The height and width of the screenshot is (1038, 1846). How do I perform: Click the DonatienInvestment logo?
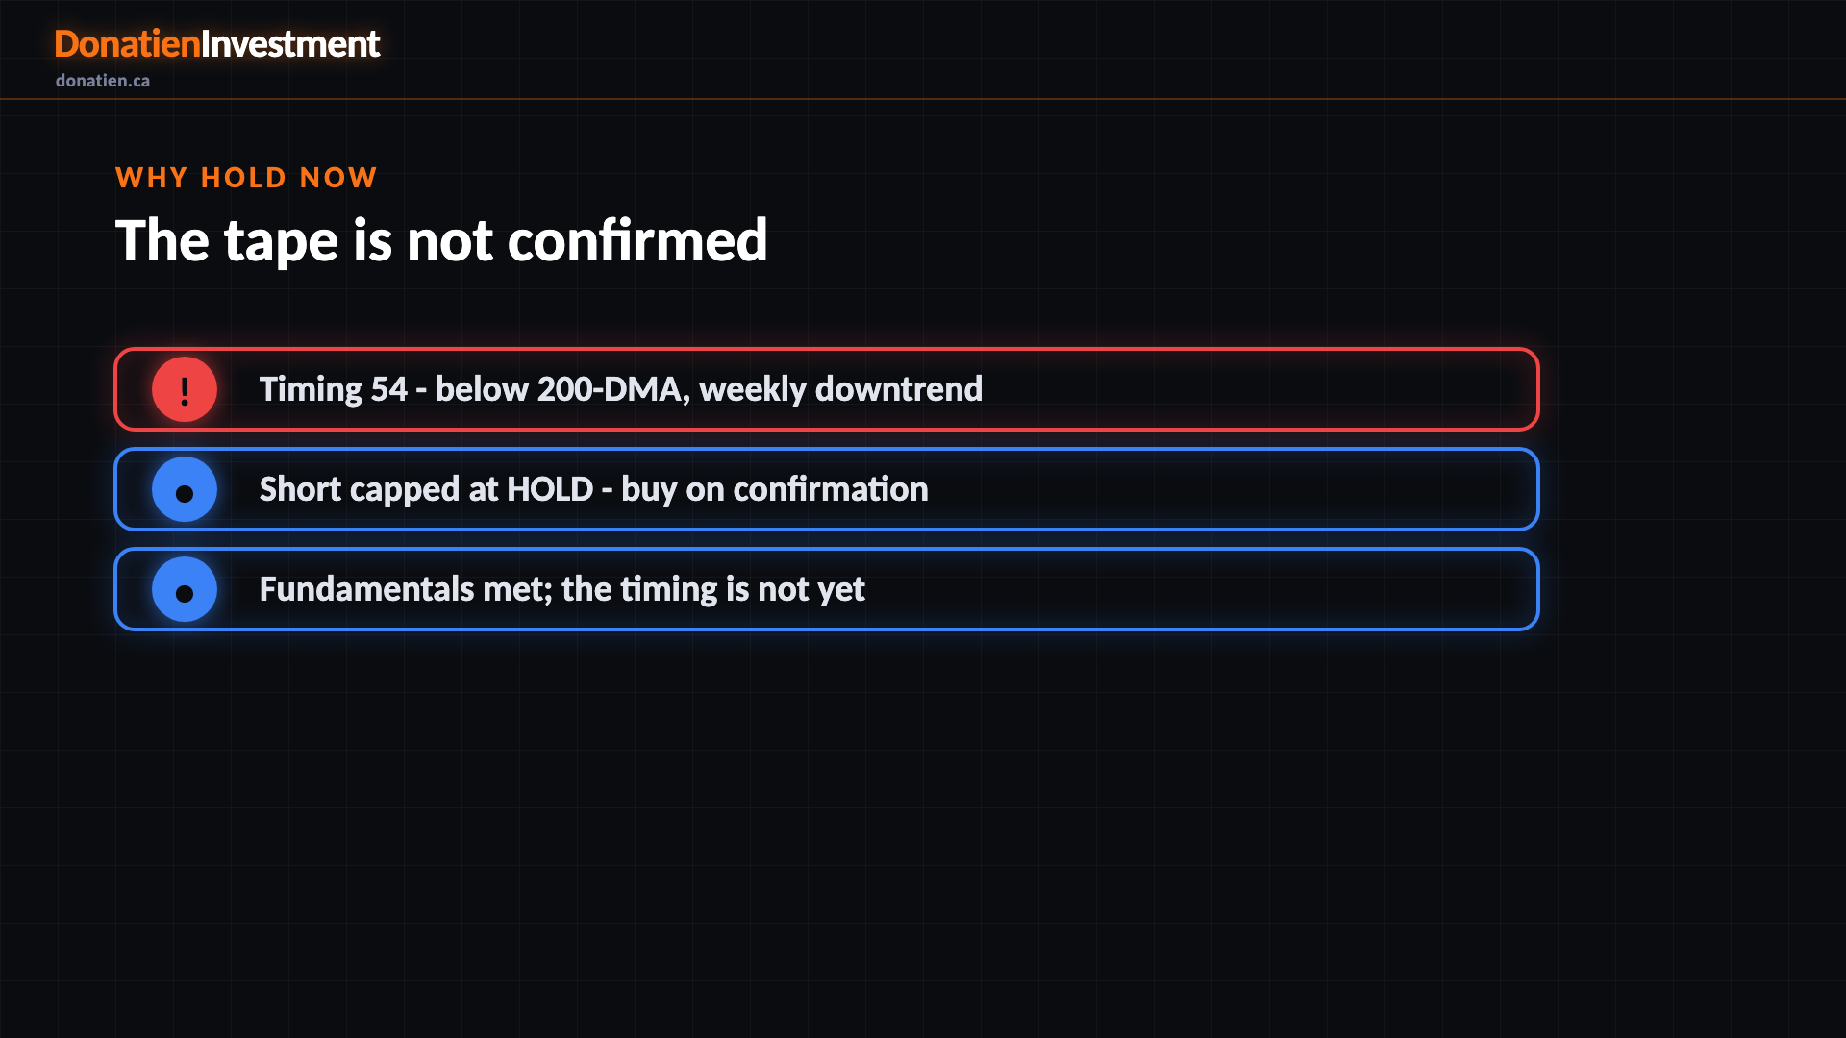coord(217,44)
